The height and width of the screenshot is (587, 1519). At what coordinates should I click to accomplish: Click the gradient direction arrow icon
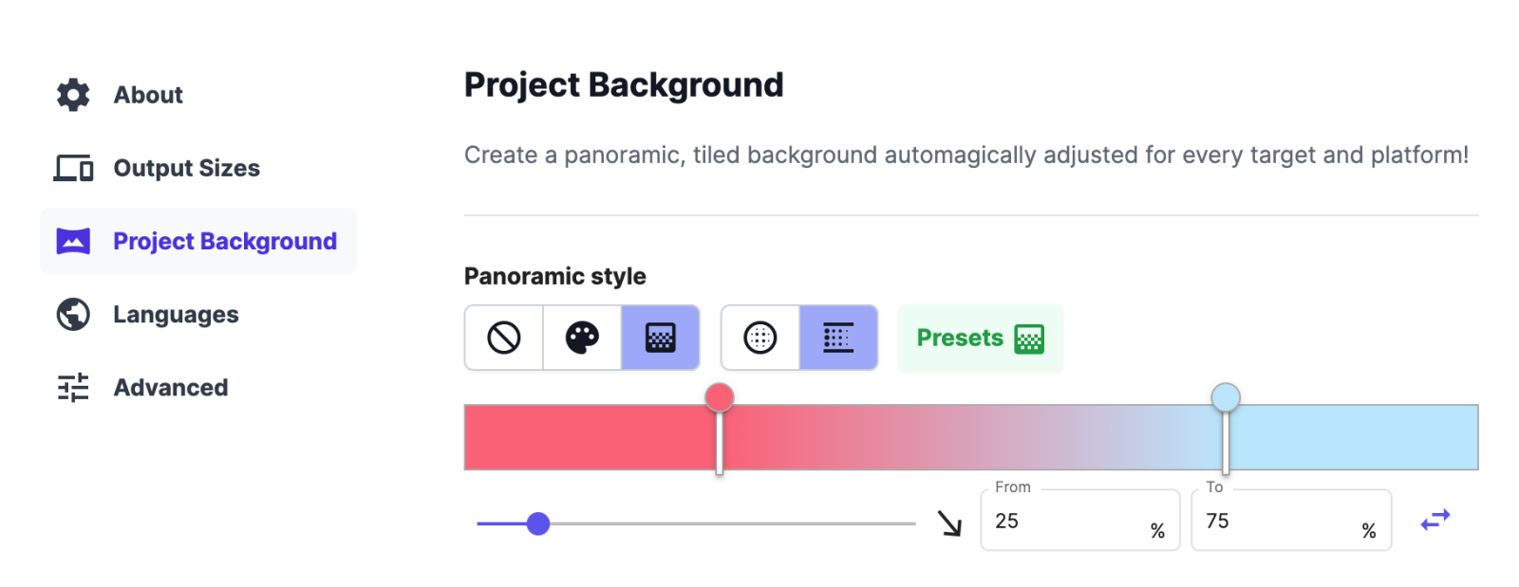pos(949,523)
